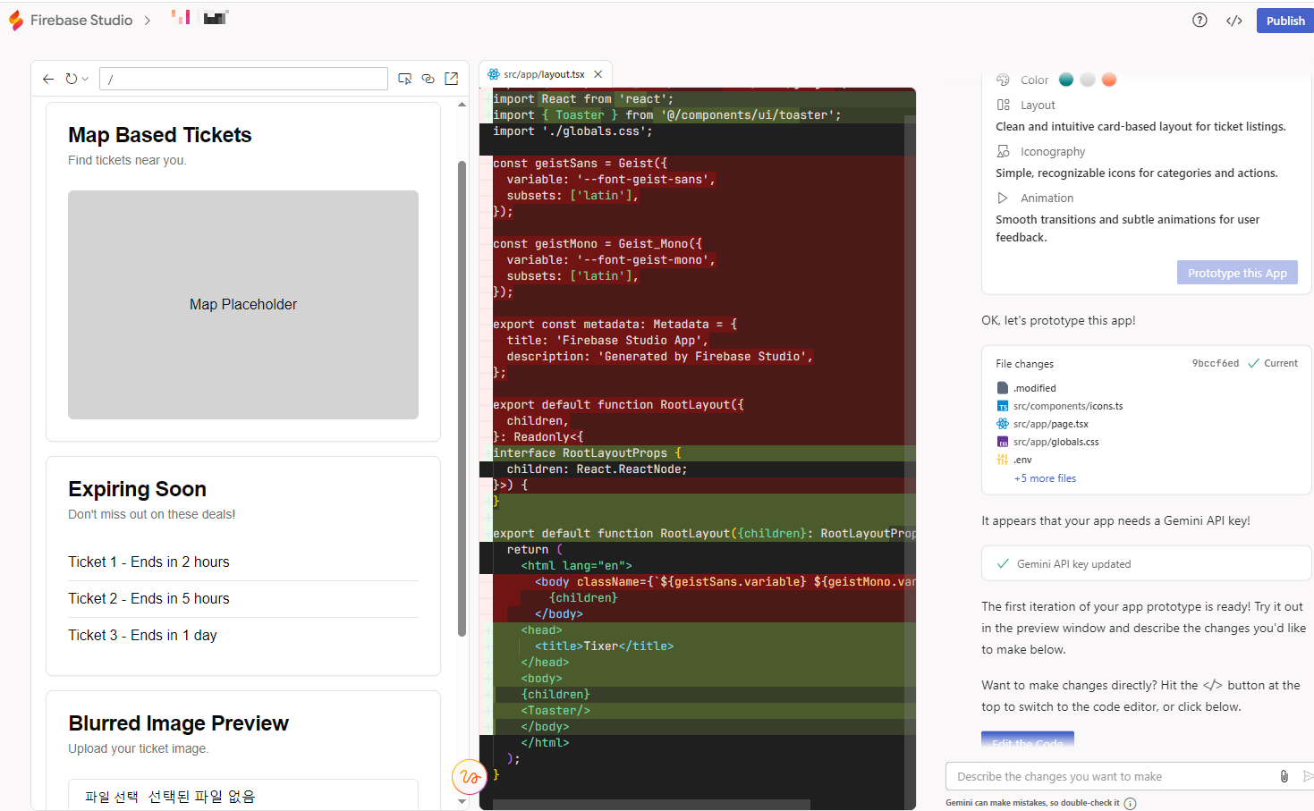Click the preview pane vertical scrollbar
The width and height of the screenshot is (1314, 811).
(462, 398)
